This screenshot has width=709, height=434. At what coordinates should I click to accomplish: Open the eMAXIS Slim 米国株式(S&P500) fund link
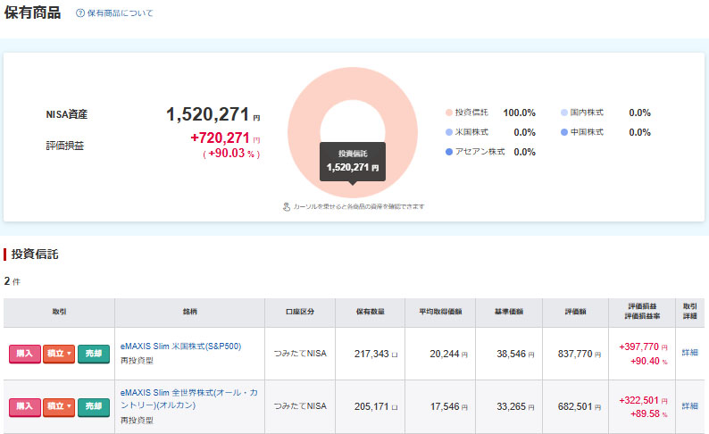(x=180, y=346)
